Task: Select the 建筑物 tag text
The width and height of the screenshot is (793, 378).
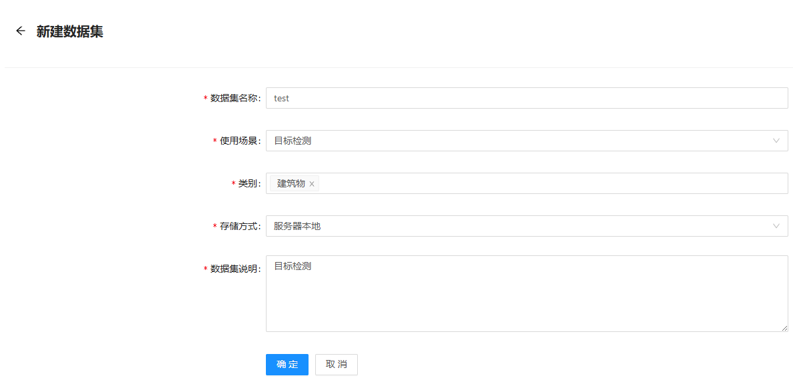Action: (291, 183)
